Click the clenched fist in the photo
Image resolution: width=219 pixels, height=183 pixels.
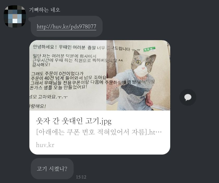[149, 102]
